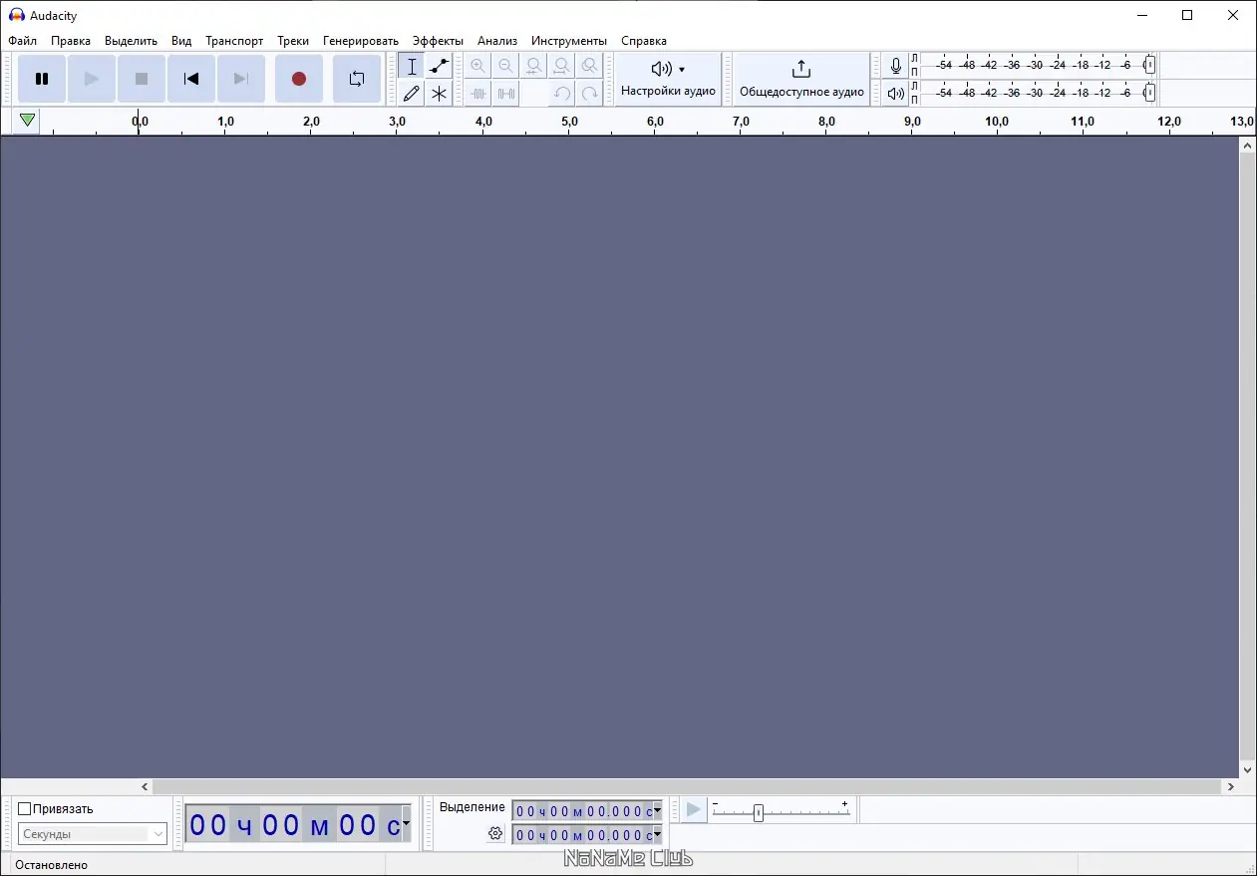Toggle the Loop playback button
The height and width of the screenshot is (876, 1257).
pyautogui.click(x=357, y=79)
